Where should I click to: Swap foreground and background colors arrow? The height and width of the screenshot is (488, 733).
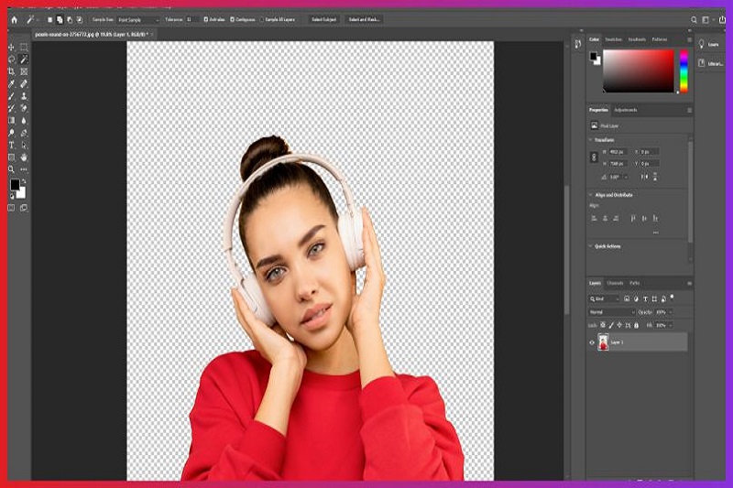click(24, 181)
